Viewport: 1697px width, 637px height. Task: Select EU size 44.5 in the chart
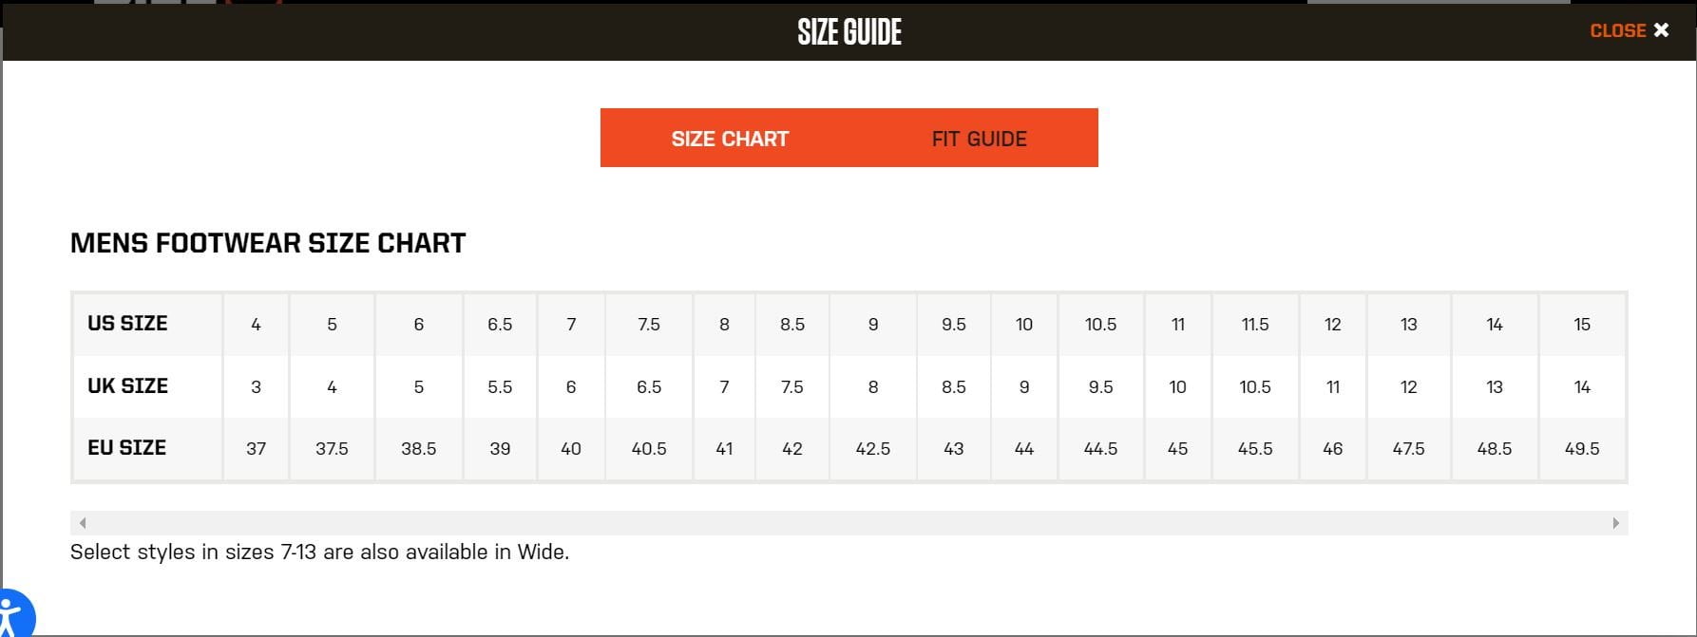pos(1100,448)
